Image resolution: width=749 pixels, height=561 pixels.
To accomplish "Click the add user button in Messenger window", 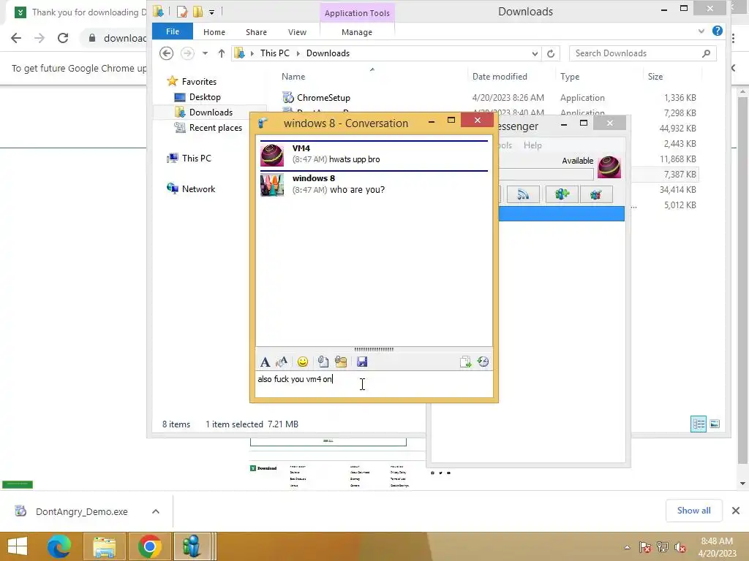I will tap(562, 194).
